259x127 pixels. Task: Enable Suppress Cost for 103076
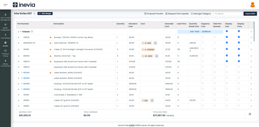coord(203,37)
